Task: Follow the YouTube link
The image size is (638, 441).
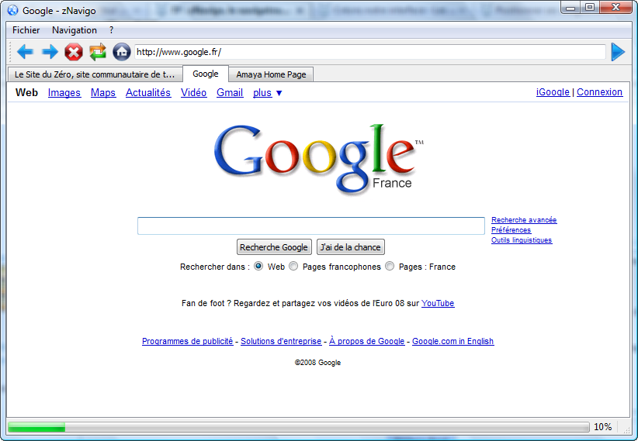Action: tap(438, 303)
